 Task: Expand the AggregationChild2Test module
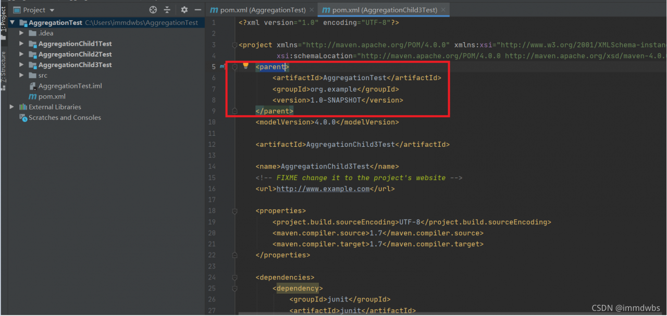(x=21, y=54)
